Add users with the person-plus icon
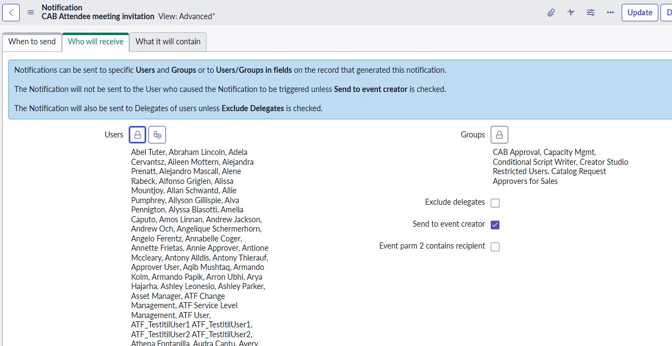The height and width of the screenshot is (346, 672). (x=157, y=134)
